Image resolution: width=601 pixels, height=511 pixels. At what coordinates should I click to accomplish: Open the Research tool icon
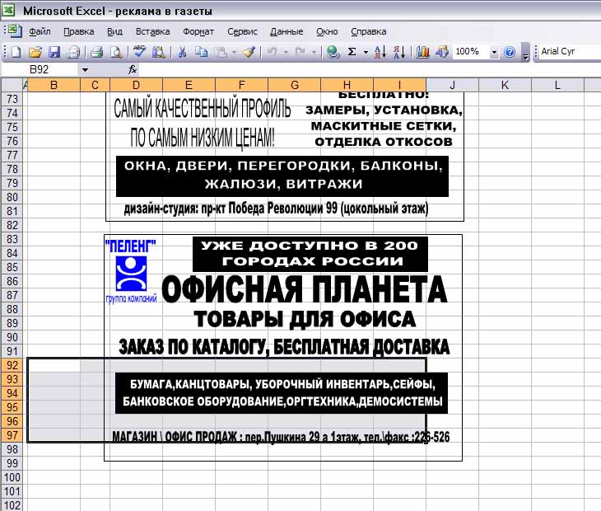(x=158, y=52)
